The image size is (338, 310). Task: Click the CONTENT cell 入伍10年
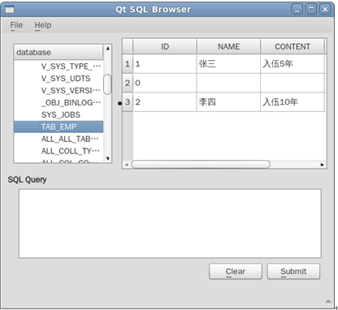pyautogui.click(x=292, y=102)
